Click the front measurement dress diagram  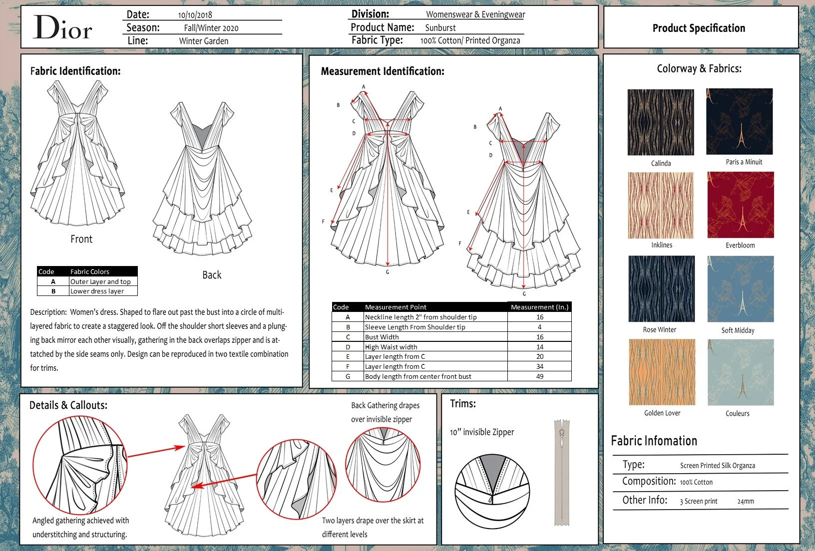tap(388, 179)
